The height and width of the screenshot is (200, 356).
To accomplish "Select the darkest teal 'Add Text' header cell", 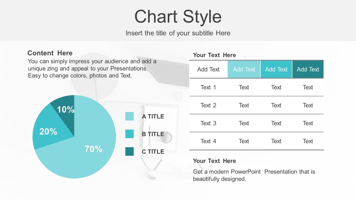I will 308,69.
